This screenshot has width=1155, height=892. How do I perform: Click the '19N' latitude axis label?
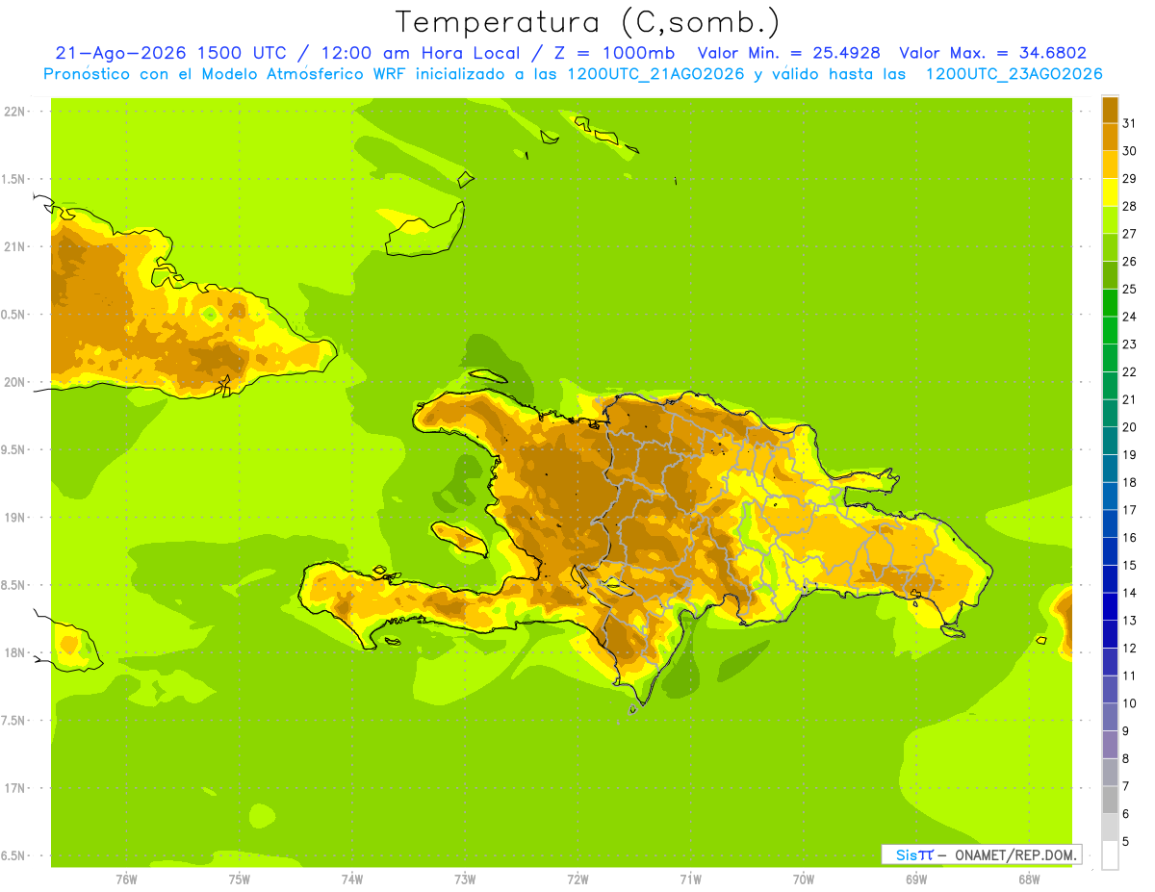pyautogui.click(x=13, y=518)
